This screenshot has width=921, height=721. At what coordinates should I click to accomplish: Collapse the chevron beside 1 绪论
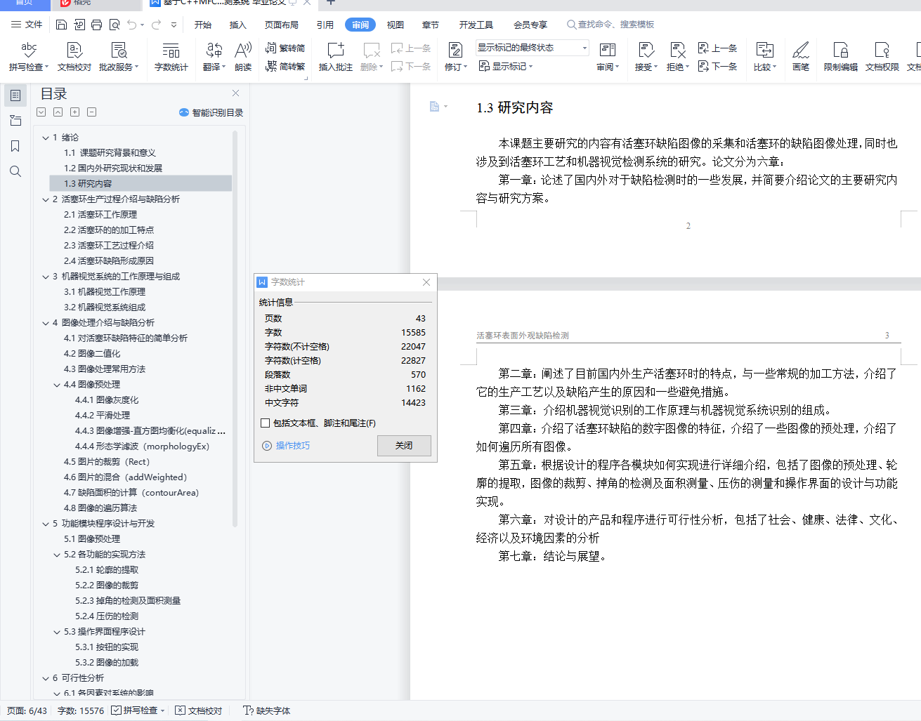point(46,138)
